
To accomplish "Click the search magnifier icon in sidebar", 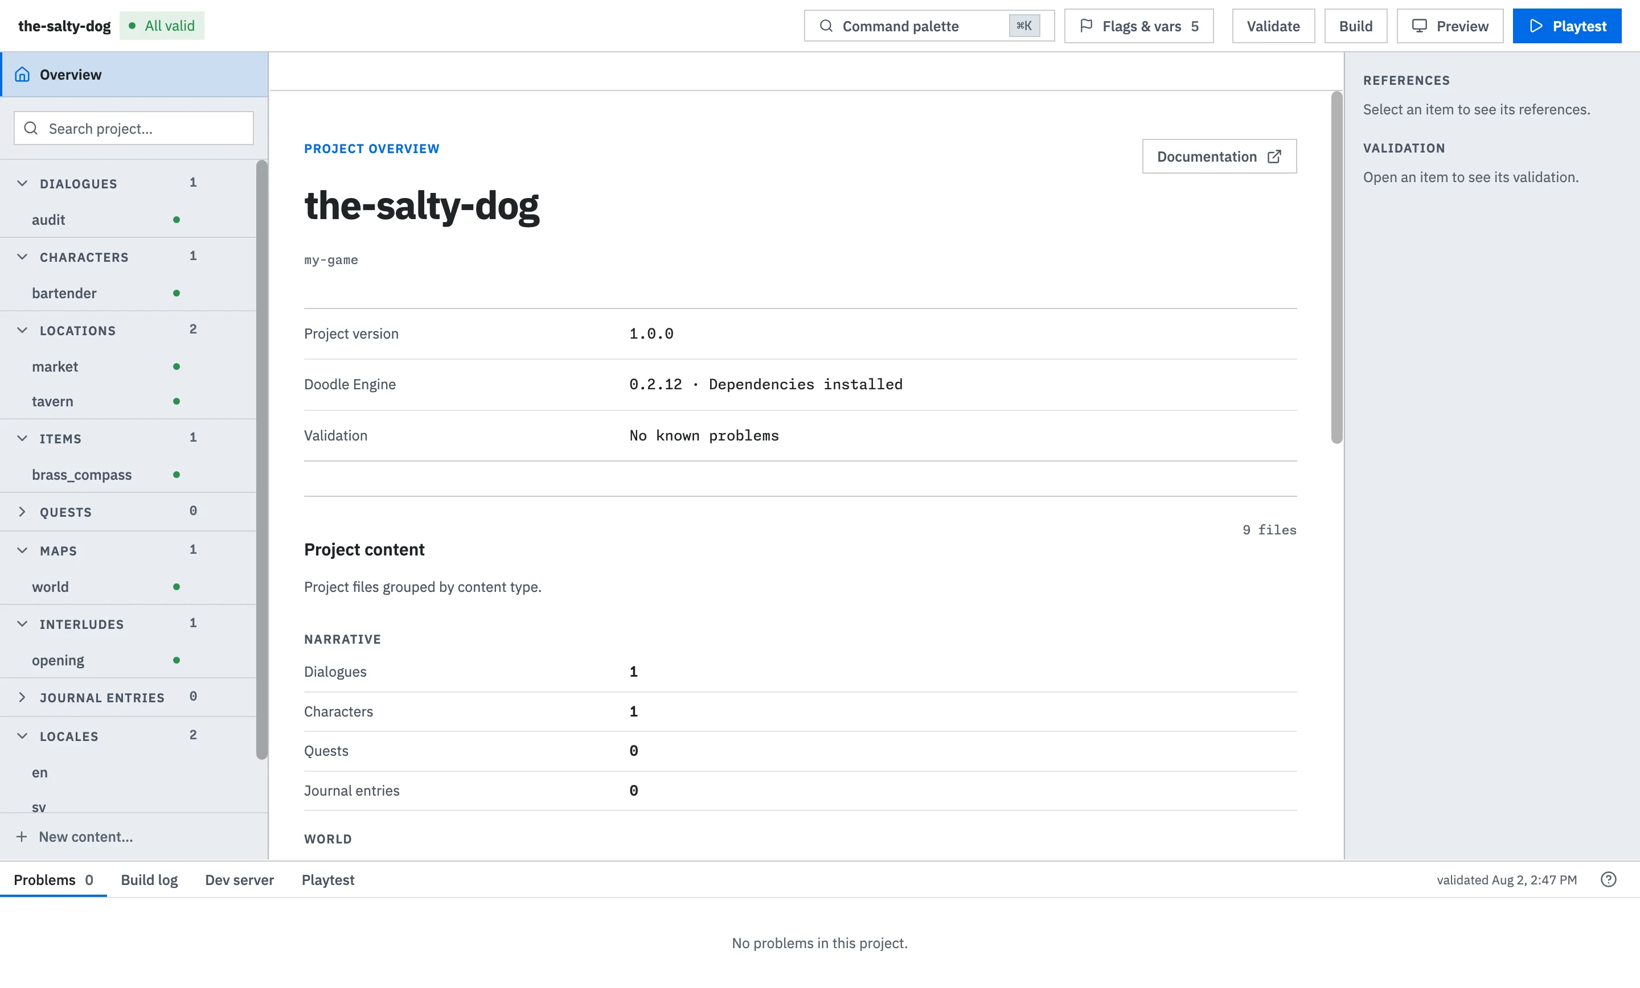I will (31, 129).
